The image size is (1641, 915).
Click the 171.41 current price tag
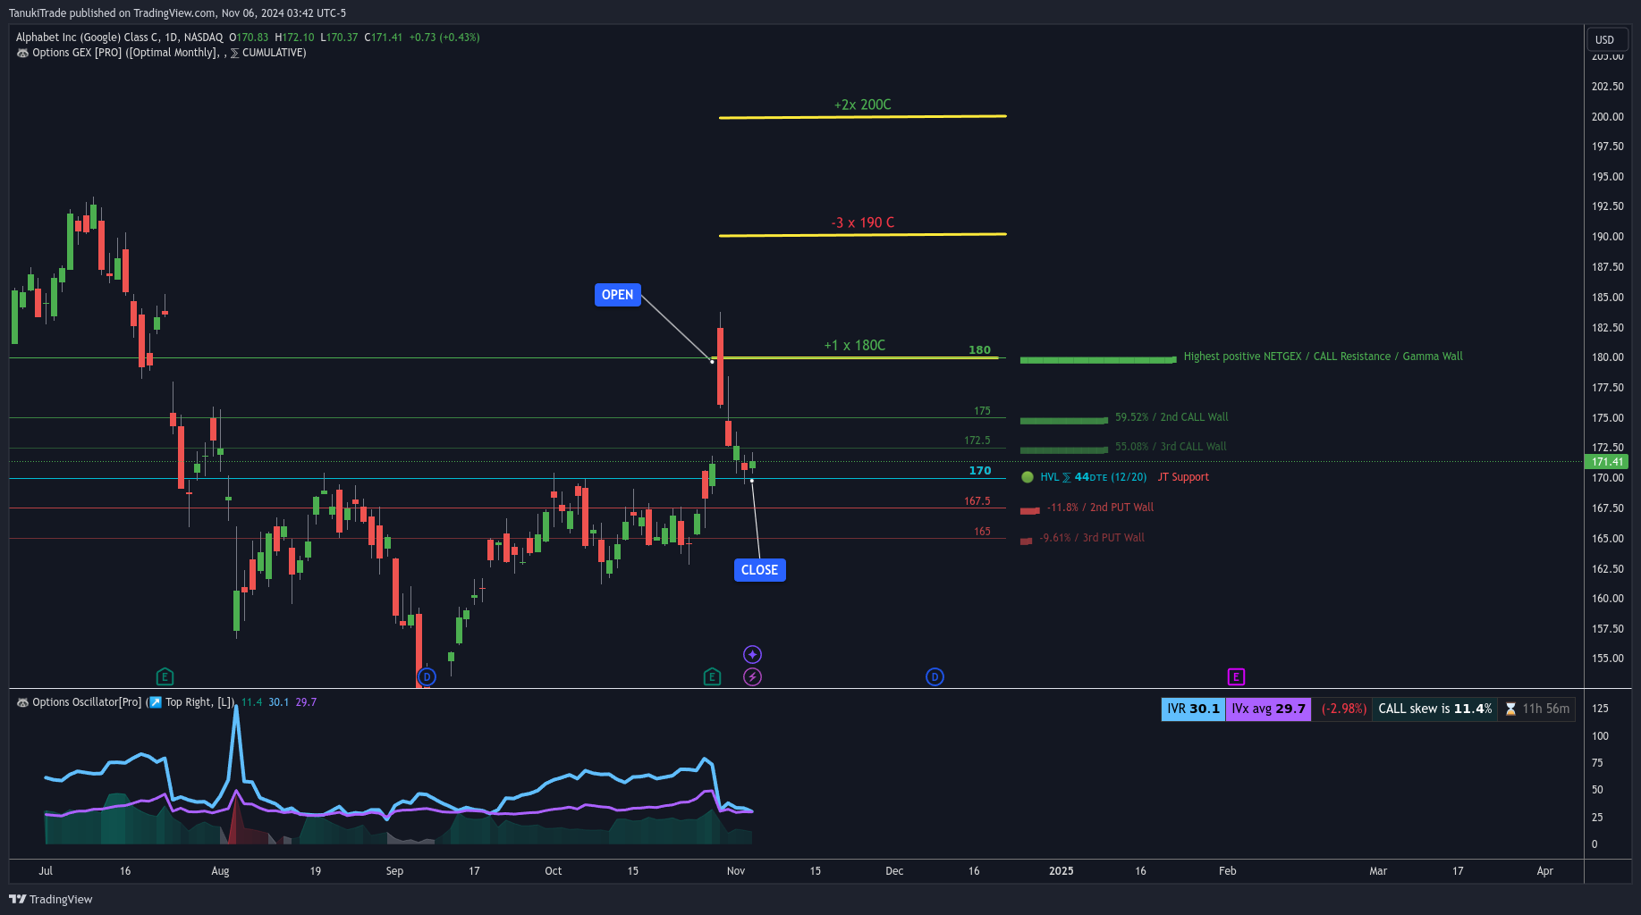click(x=1607, y=462)
